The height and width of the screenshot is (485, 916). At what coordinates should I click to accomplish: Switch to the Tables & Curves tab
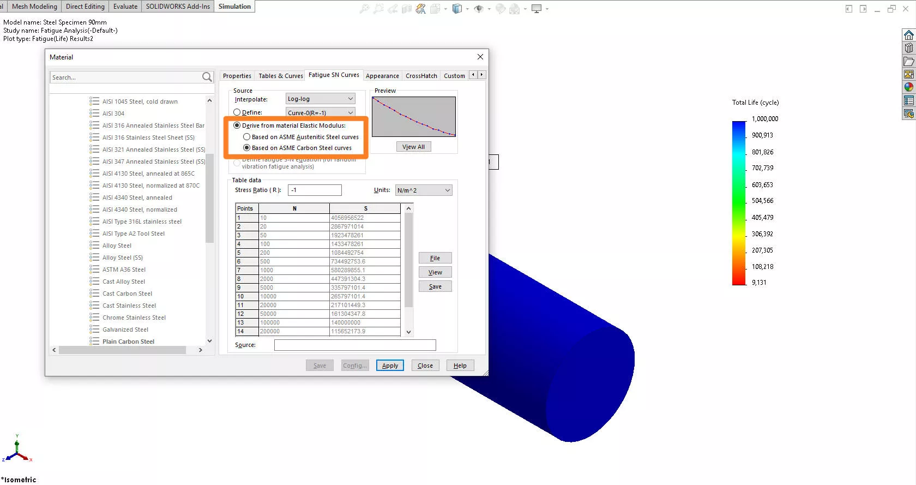click(x=280, y=76)
